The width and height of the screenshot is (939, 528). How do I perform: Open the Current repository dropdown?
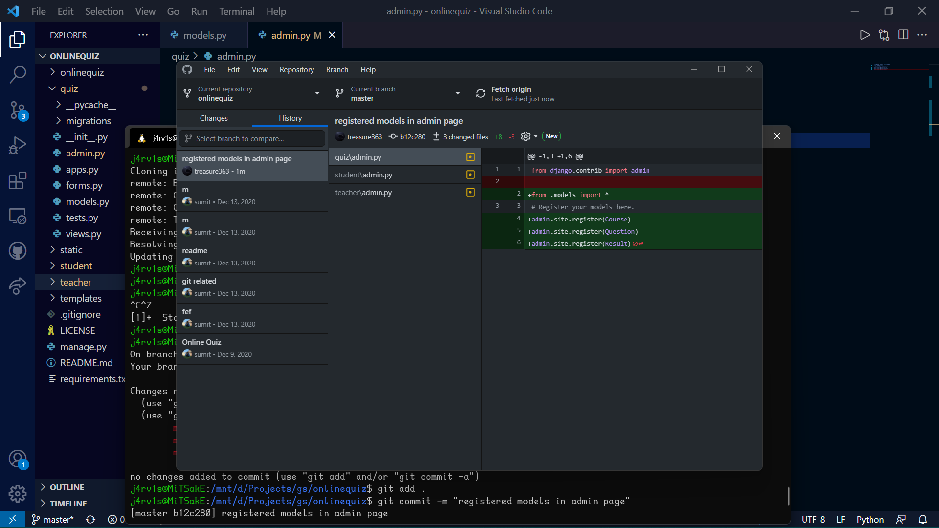click(x=252, y=93)
